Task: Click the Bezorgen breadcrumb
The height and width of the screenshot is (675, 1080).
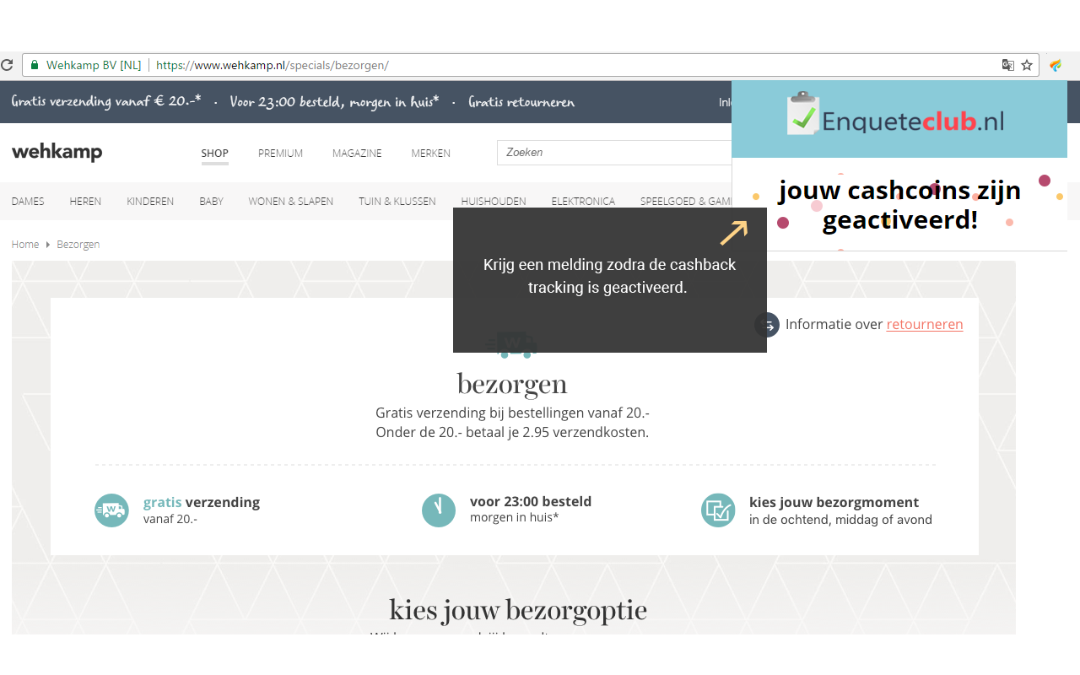Action: click(78, 245)
